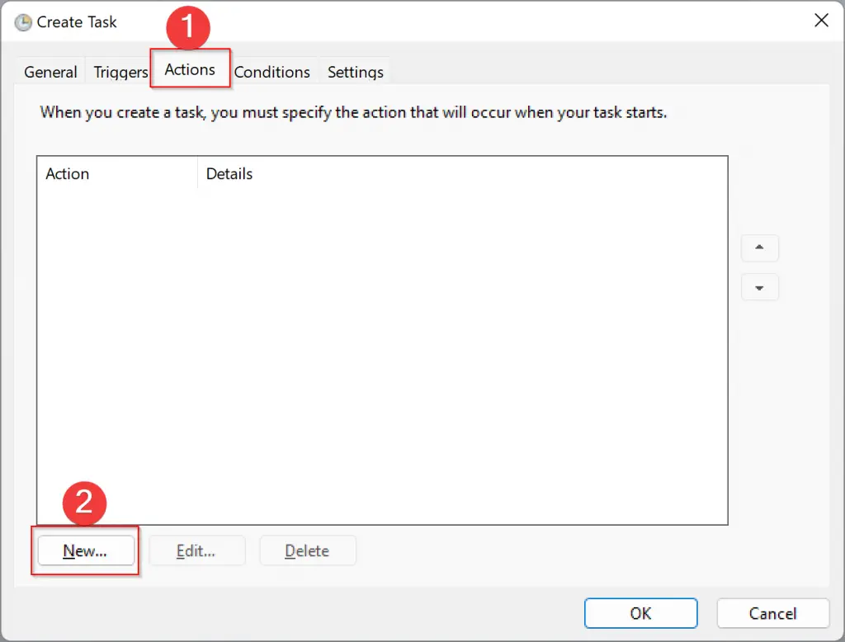Select the Actions tab

pyautogui.click(x=189, y=69)
